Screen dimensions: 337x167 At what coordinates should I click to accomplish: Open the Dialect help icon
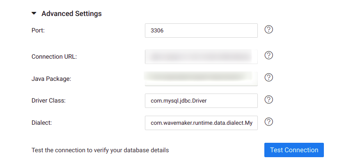(x=269, y=122)
